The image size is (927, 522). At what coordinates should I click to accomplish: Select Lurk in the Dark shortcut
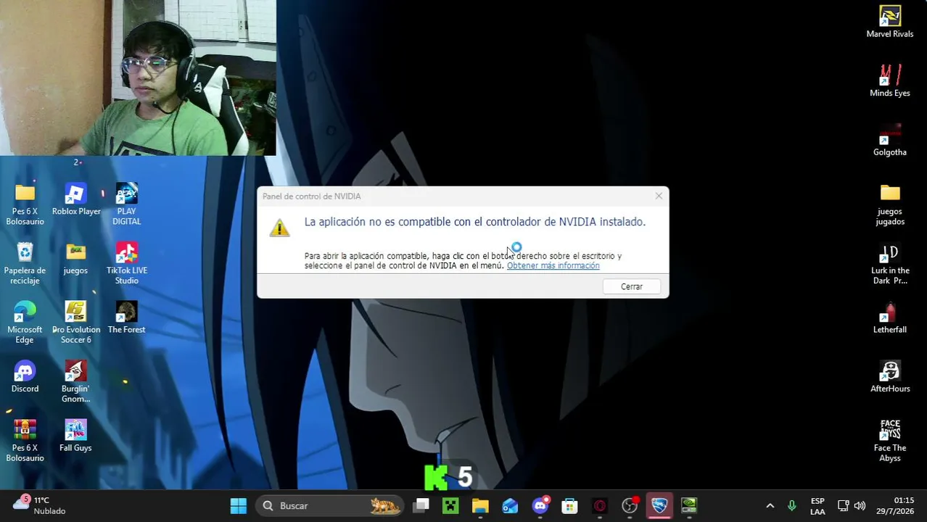[x=889, y=264]
